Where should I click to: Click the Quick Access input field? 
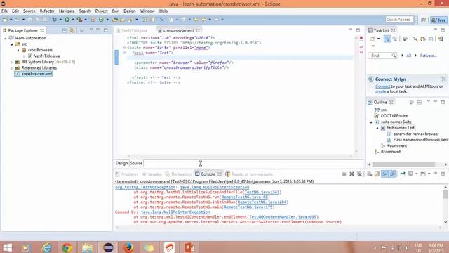pos(399,20)
